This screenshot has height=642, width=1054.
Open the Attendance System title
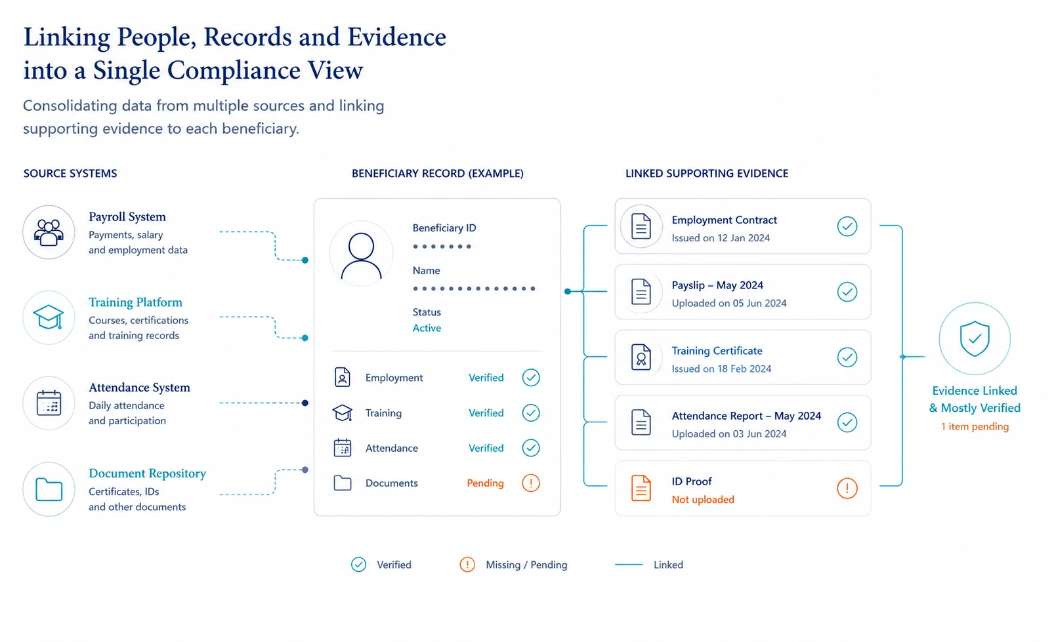tap(140, 388)
